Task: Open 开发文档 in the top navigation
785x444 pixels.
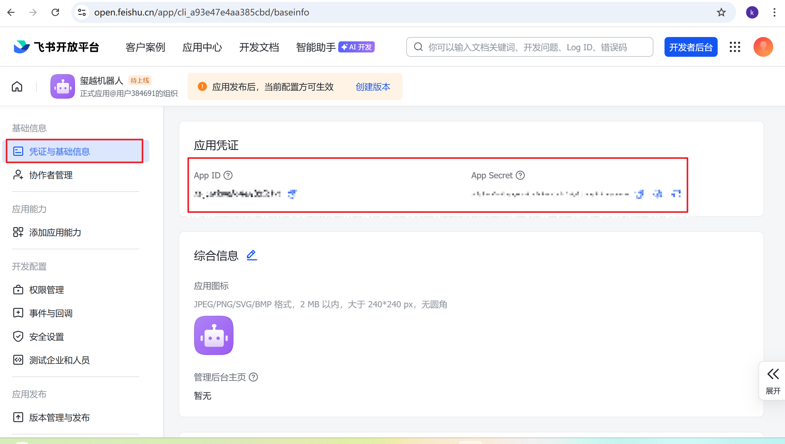Action: (259, 47)
